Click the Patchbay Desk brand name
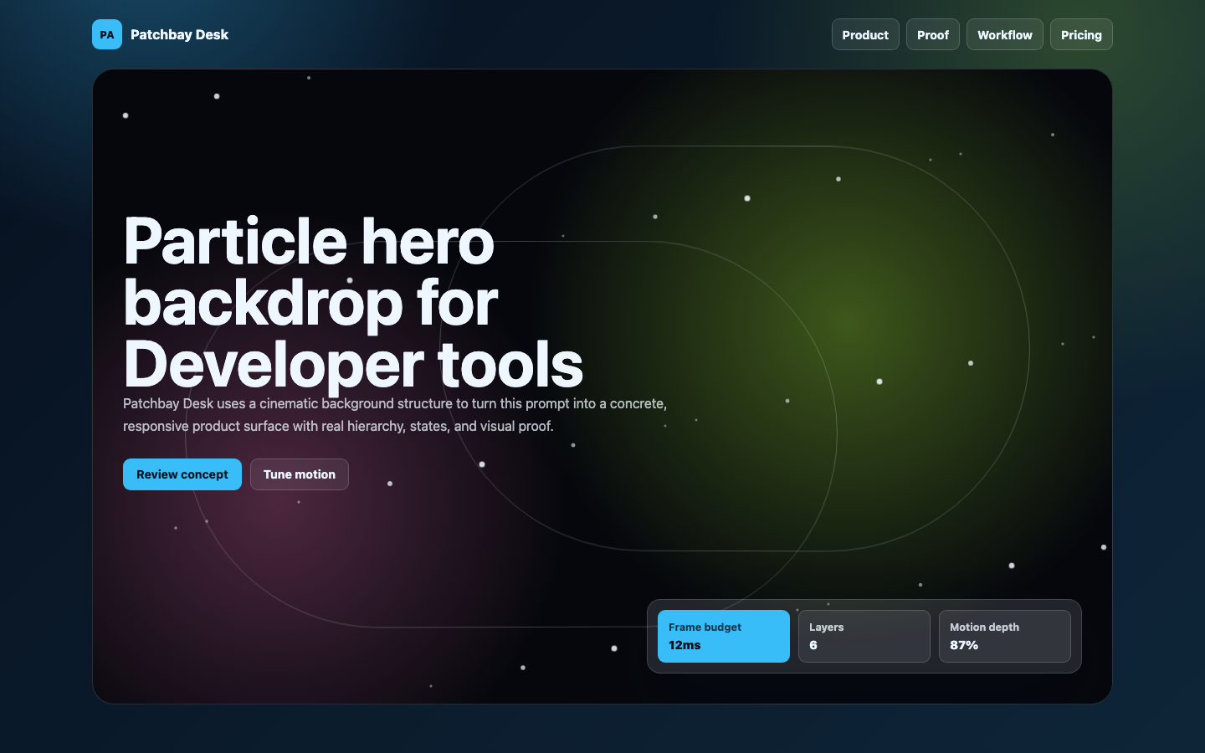The image size is (1205, 753). coord(179,34)
